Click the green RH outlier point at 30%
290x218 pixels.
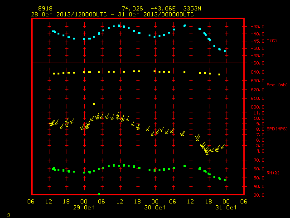tap(99, 194)
